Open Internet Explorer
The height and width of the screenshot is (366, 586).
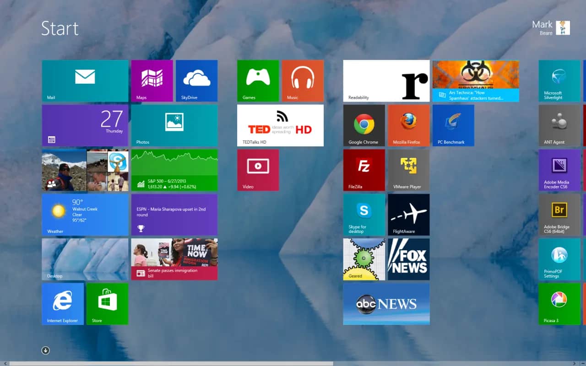62,303
